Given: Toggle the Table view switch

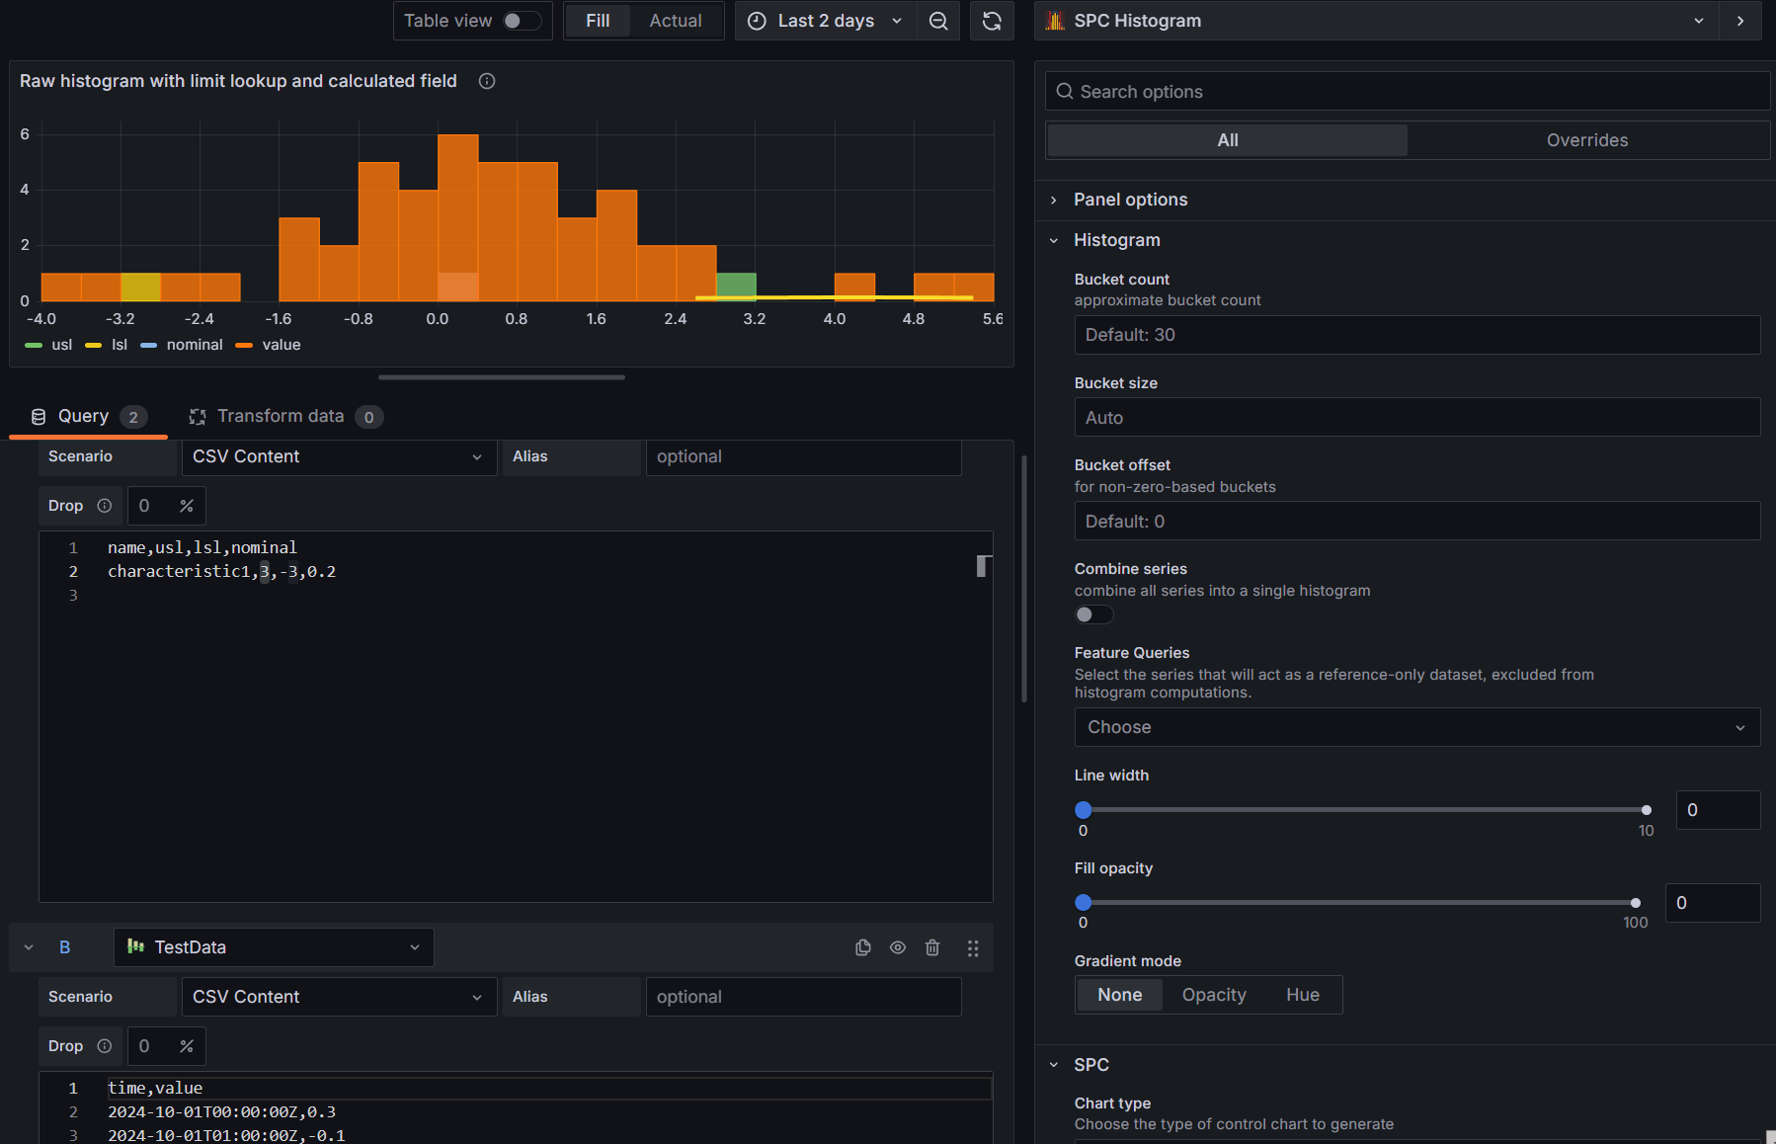Looking at the screenshot, I should (x=521, y=21).
